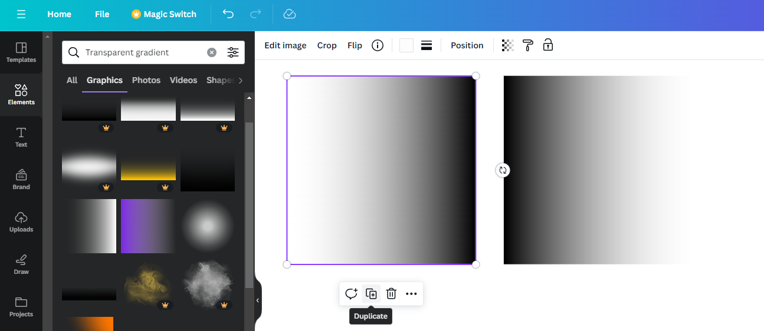The height and width of the screenshot is (331, 764).
Task: Switch to the Photos tab
Action: [146, 80]
